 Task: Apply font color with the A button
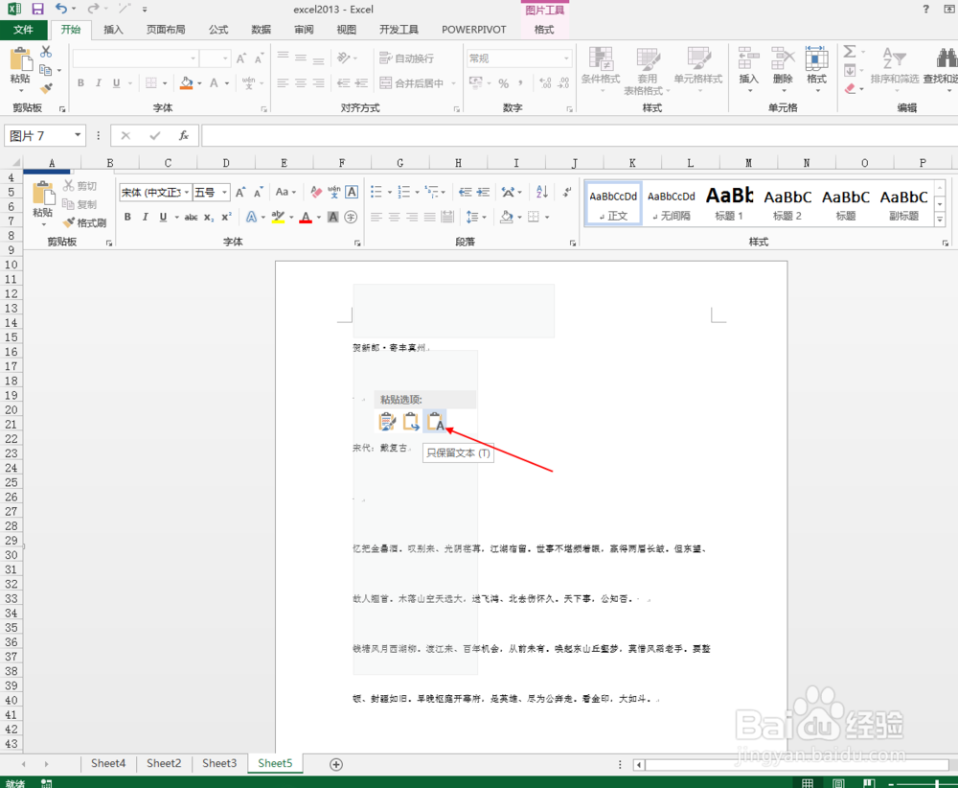(x=214, y=82)
